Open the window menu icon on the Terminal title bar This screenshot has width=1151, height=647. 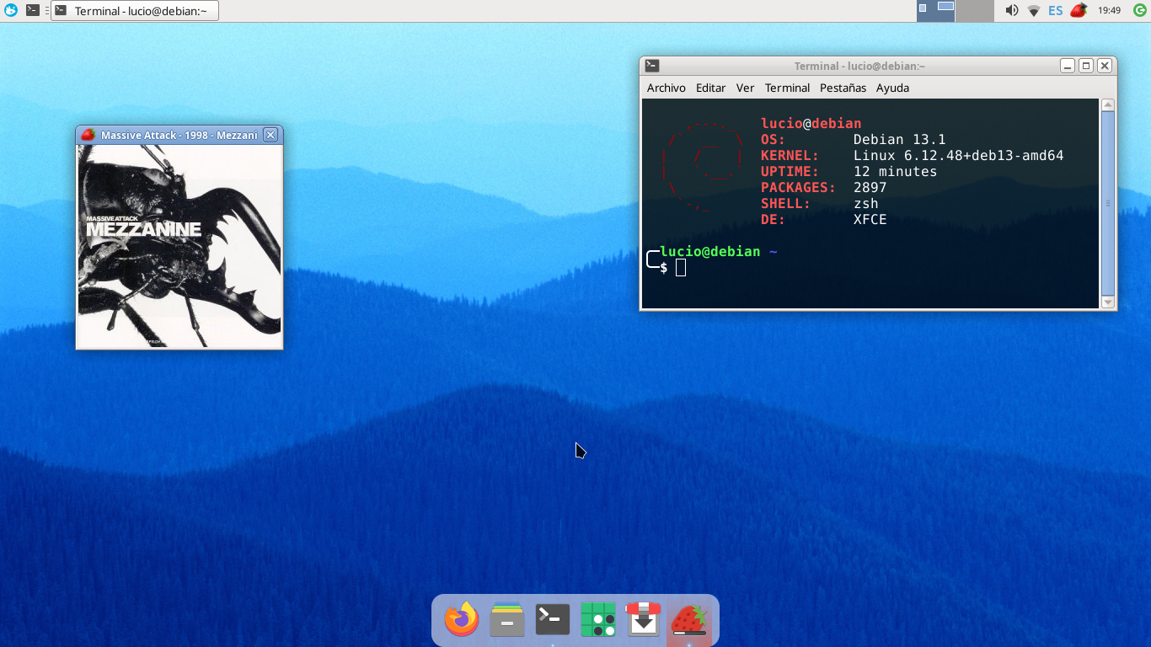point(652,66)
